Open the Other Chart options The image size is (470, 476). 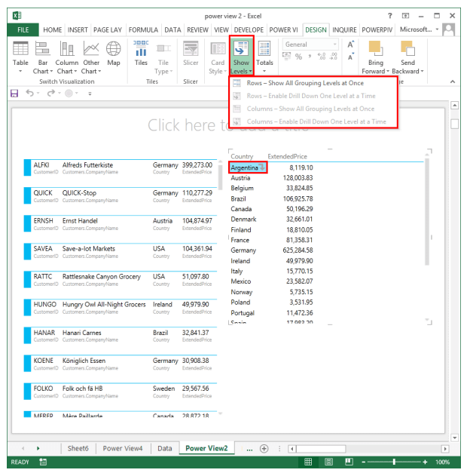(x=91, y=57)
